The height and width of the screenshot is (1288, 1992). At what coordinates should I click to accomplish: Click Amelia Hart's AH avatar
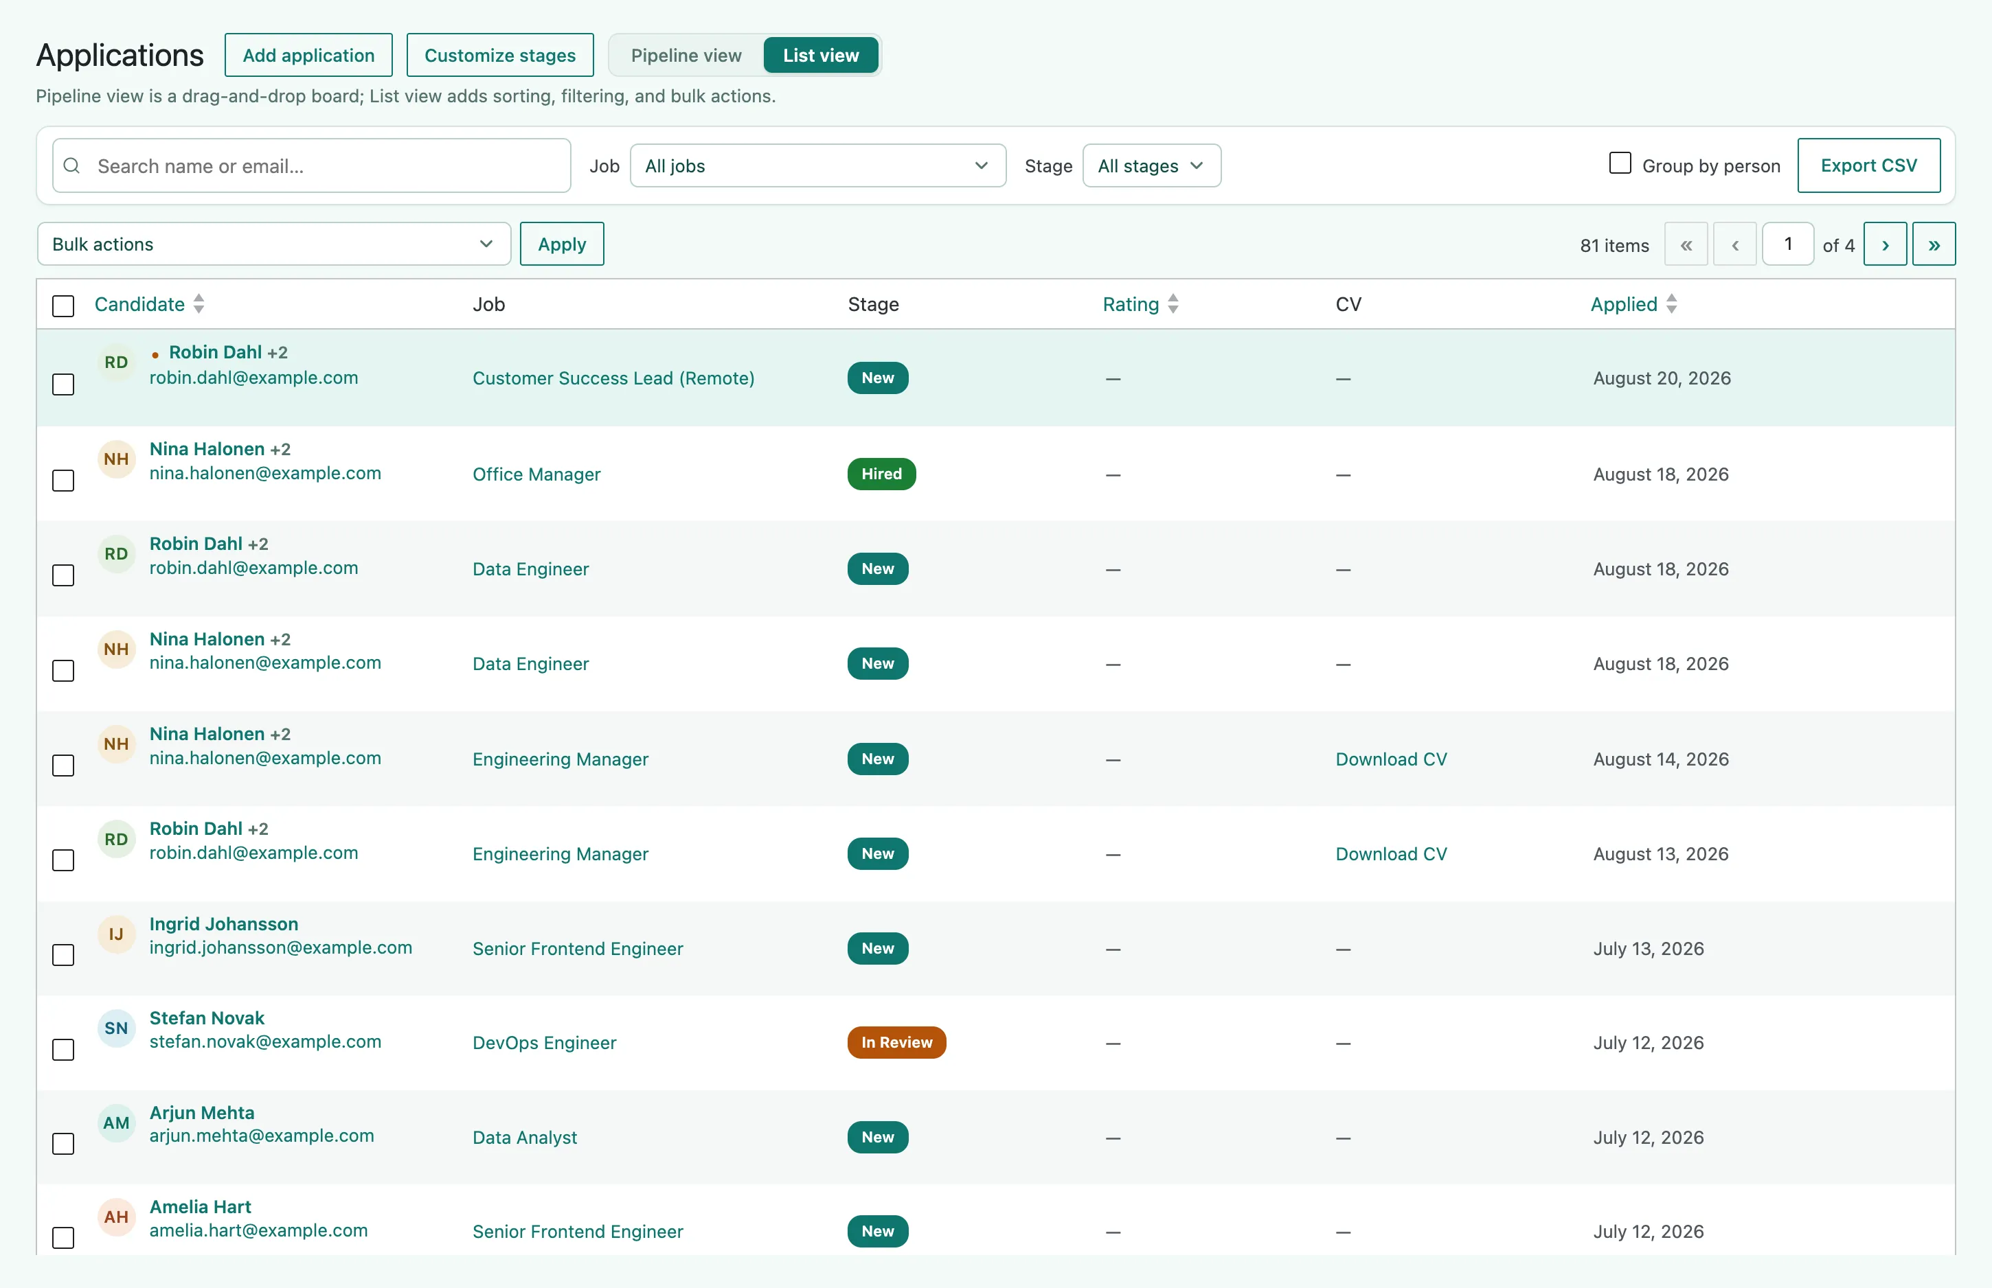pyautogui.click(x=116, y=1217)
